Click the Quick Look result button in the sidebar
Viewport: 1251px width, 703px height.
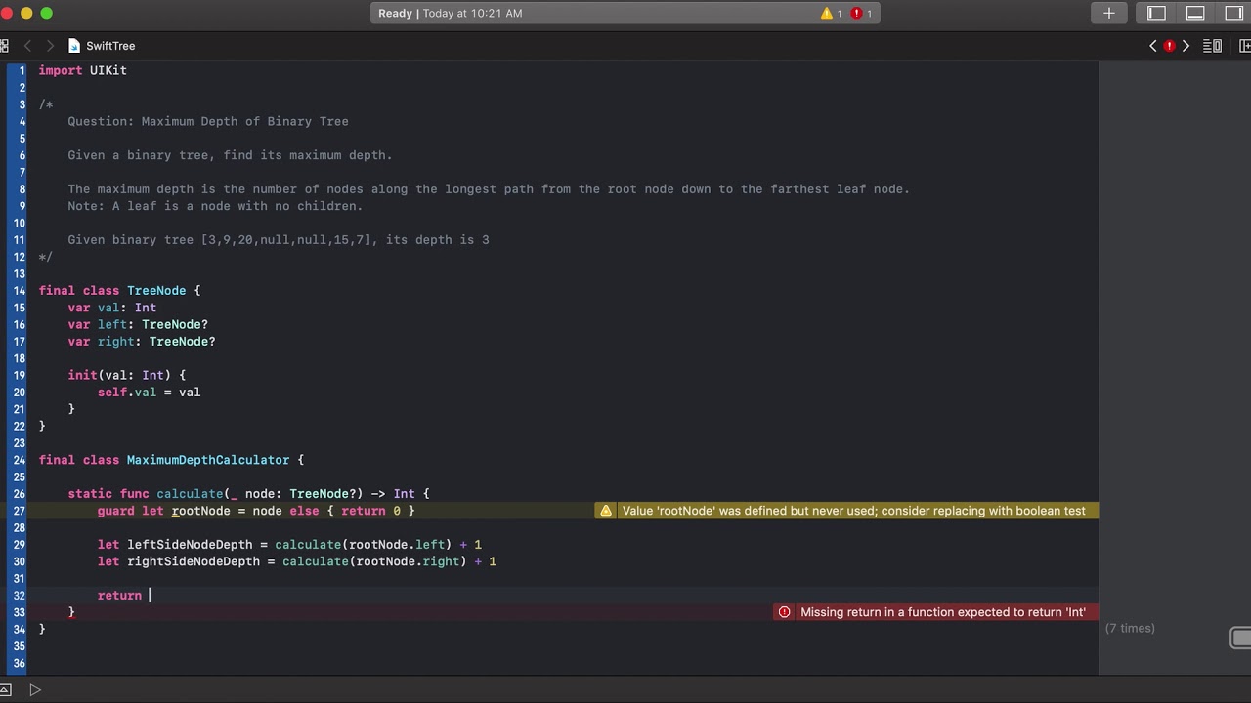point(1241,638)
